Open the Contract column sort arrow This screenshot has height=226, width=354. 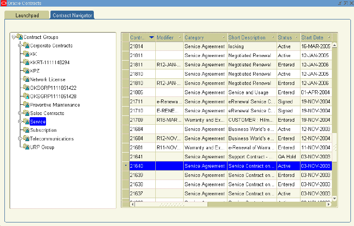tap(151, 37)
